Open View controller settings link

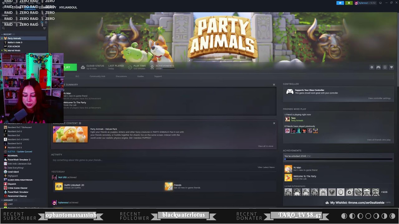coord(379,98)
